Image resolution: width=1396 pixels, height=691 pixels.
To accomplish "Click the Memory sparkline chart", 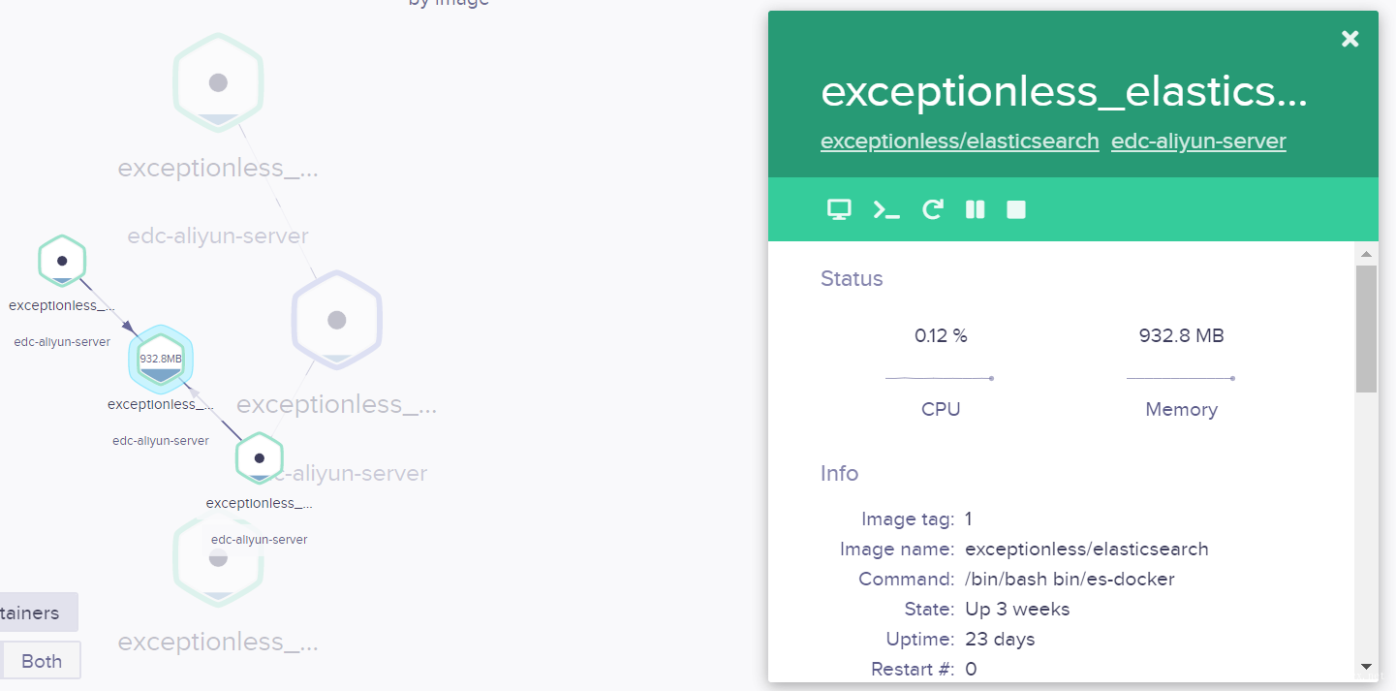I will [1180, 378].
